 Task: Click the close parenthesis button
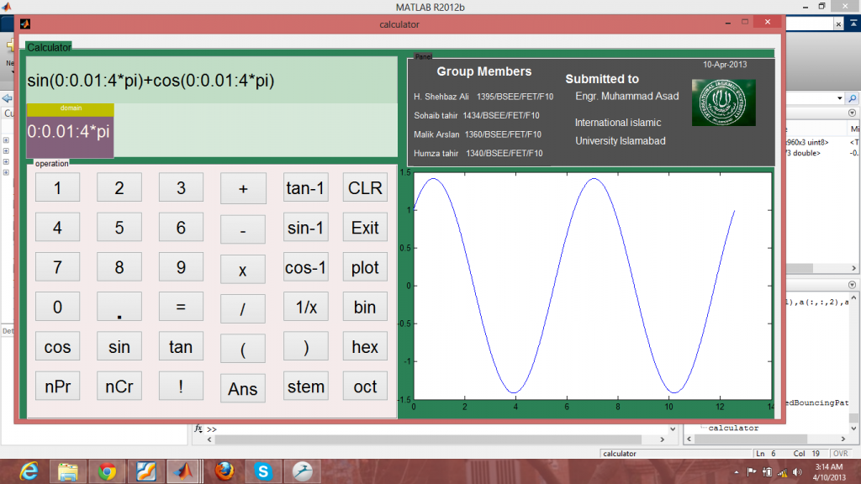tap(306, 346)
